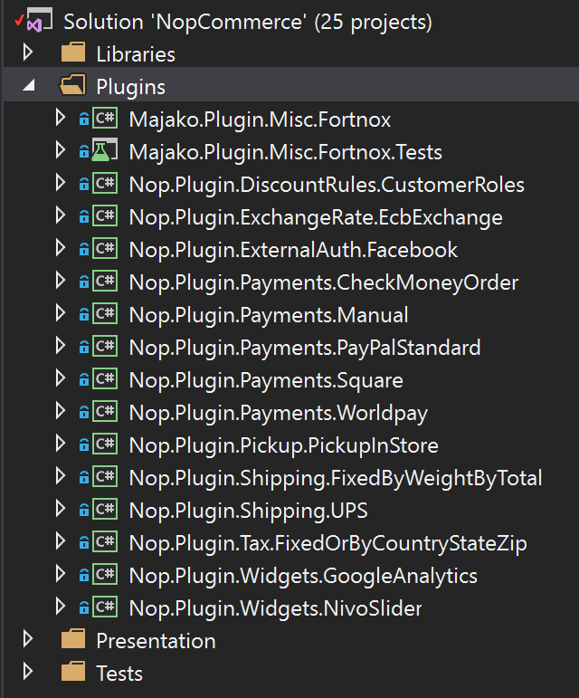This screenshot has height=698, width=579.
Task: Expand the Nop.Plugin.Widgets.NivoSlider project
Action: (61, 607)
